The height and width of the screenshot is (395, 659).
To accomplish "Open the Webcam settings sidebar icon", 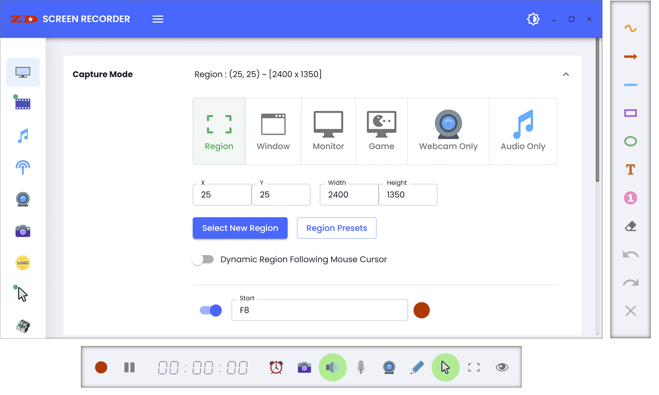I will pos(23,199).
